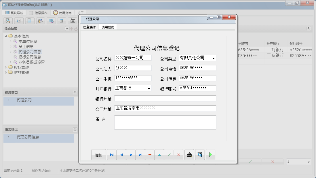The width and height of the screenshot is (316, 178).
Task: Click the 公司传真 input field
Action: 197,78
